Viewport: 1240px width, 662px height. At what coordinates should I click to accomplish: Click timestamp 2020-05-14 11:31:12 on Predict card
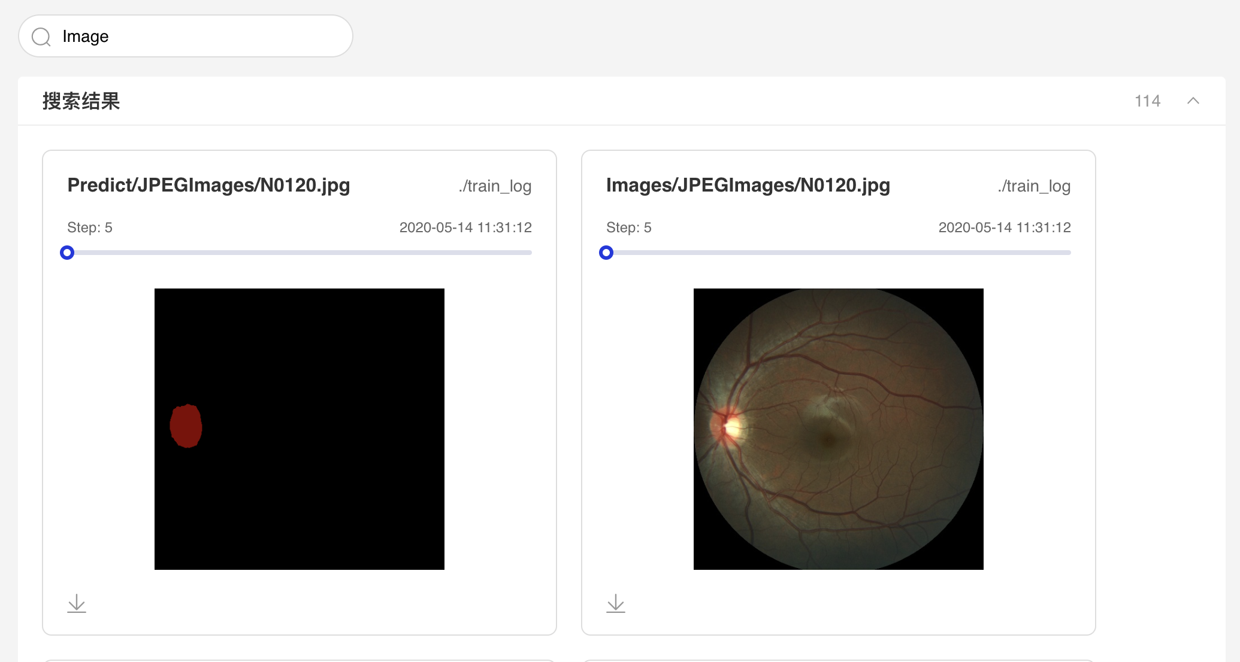click(x=465, y=227)
